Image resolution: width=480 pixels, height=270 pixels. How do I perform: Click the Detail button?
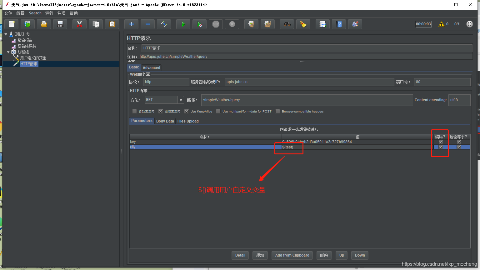coord(240,255)
